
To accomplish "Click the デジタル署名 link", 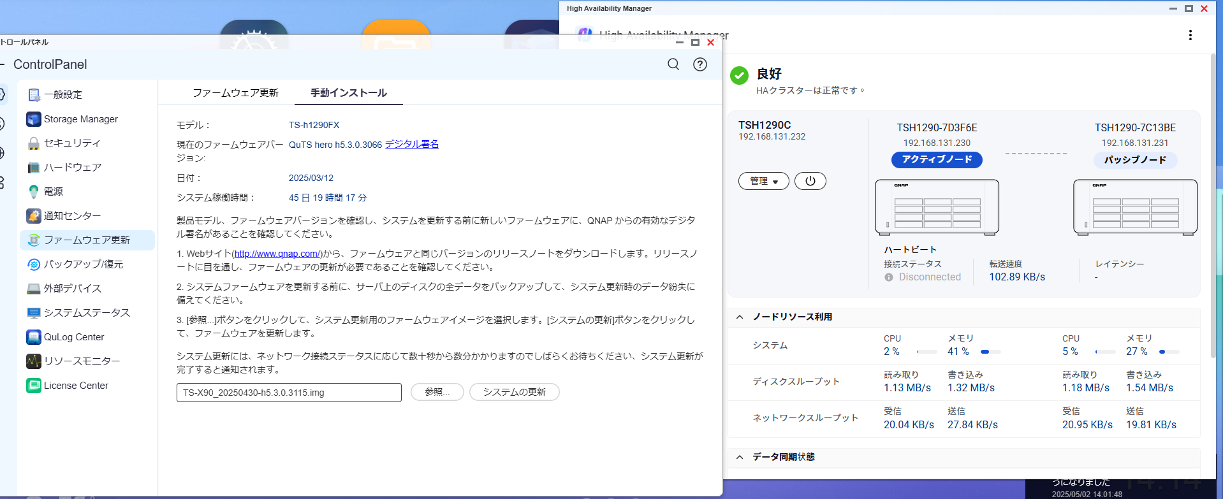I will click(x=412, y=145).
